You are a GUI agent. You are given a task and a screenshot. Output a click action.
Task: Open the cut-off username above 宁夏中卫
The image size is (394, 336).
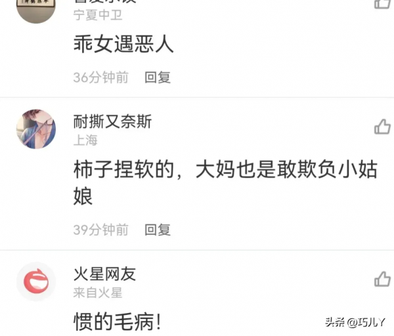[x=105, y=1]
